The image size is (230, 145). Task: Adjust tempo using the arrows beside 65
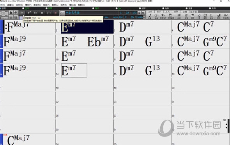(x=136, y=17)
